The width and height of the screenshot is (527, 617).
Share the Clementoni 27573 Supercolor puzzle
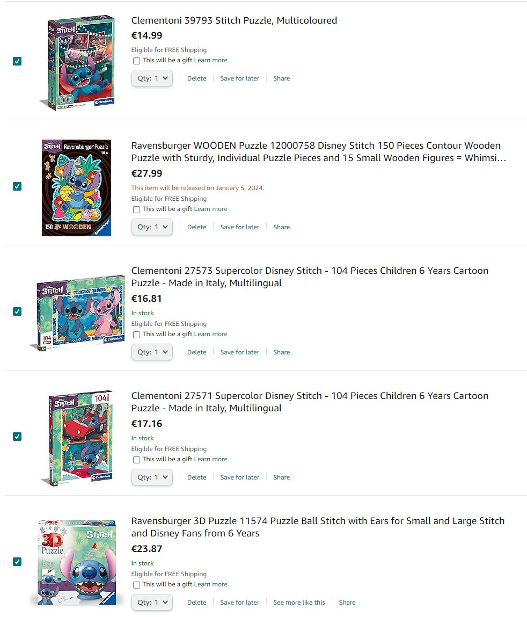pyautogui.click(x=282, y=352)
